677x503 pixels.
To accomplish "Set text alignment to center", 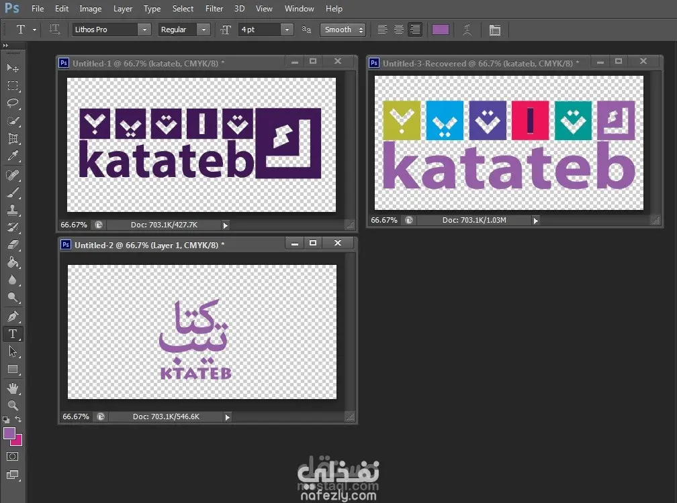I will pyautogui.click(x=399, y=30).
